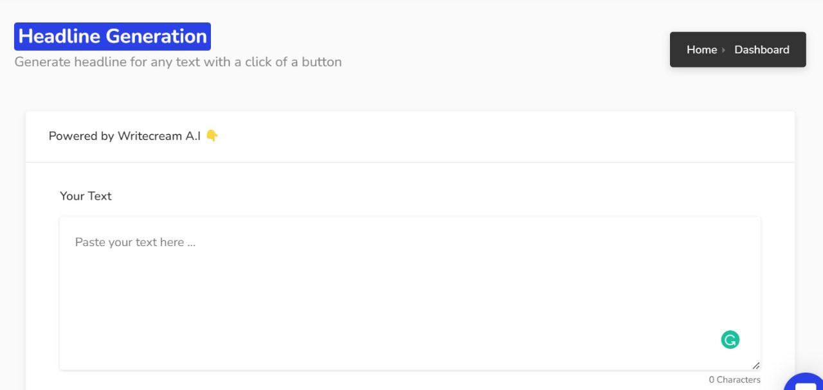This screenshot has width=823, height=390.
Task: Click the 'Headline Generation' page title
Action: [113, 36]
